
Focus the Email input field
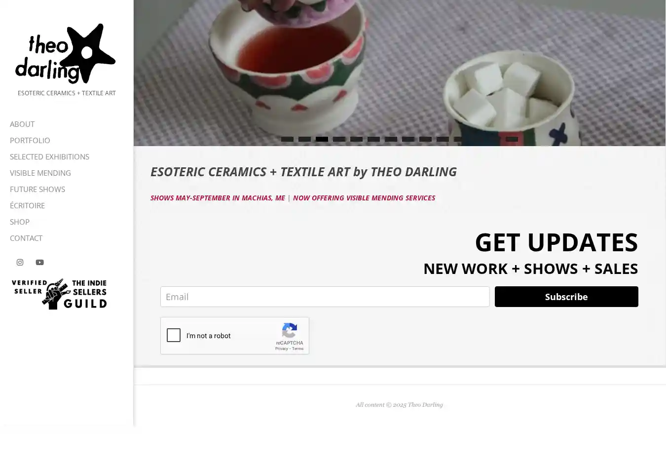[x=325, y=297]
